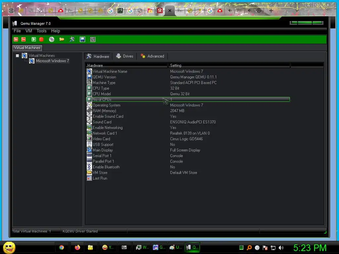This screenshot has width=339, height=254.
Task: Click the Parallel Port 1 row icon
Action: click(x=89, y=161)
